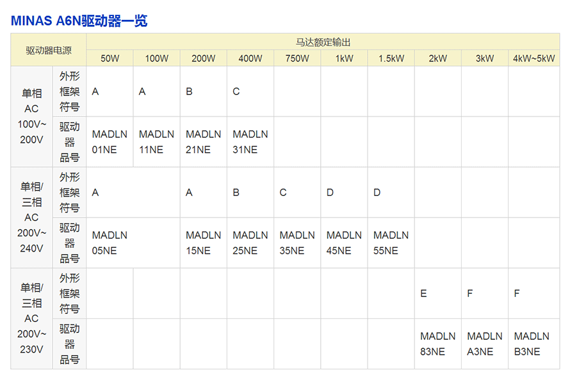Image resolution: width=570 pixels, height=377 pixels.
Task: Select the MADLNB3NE model cell
Action: coord(532,344)
